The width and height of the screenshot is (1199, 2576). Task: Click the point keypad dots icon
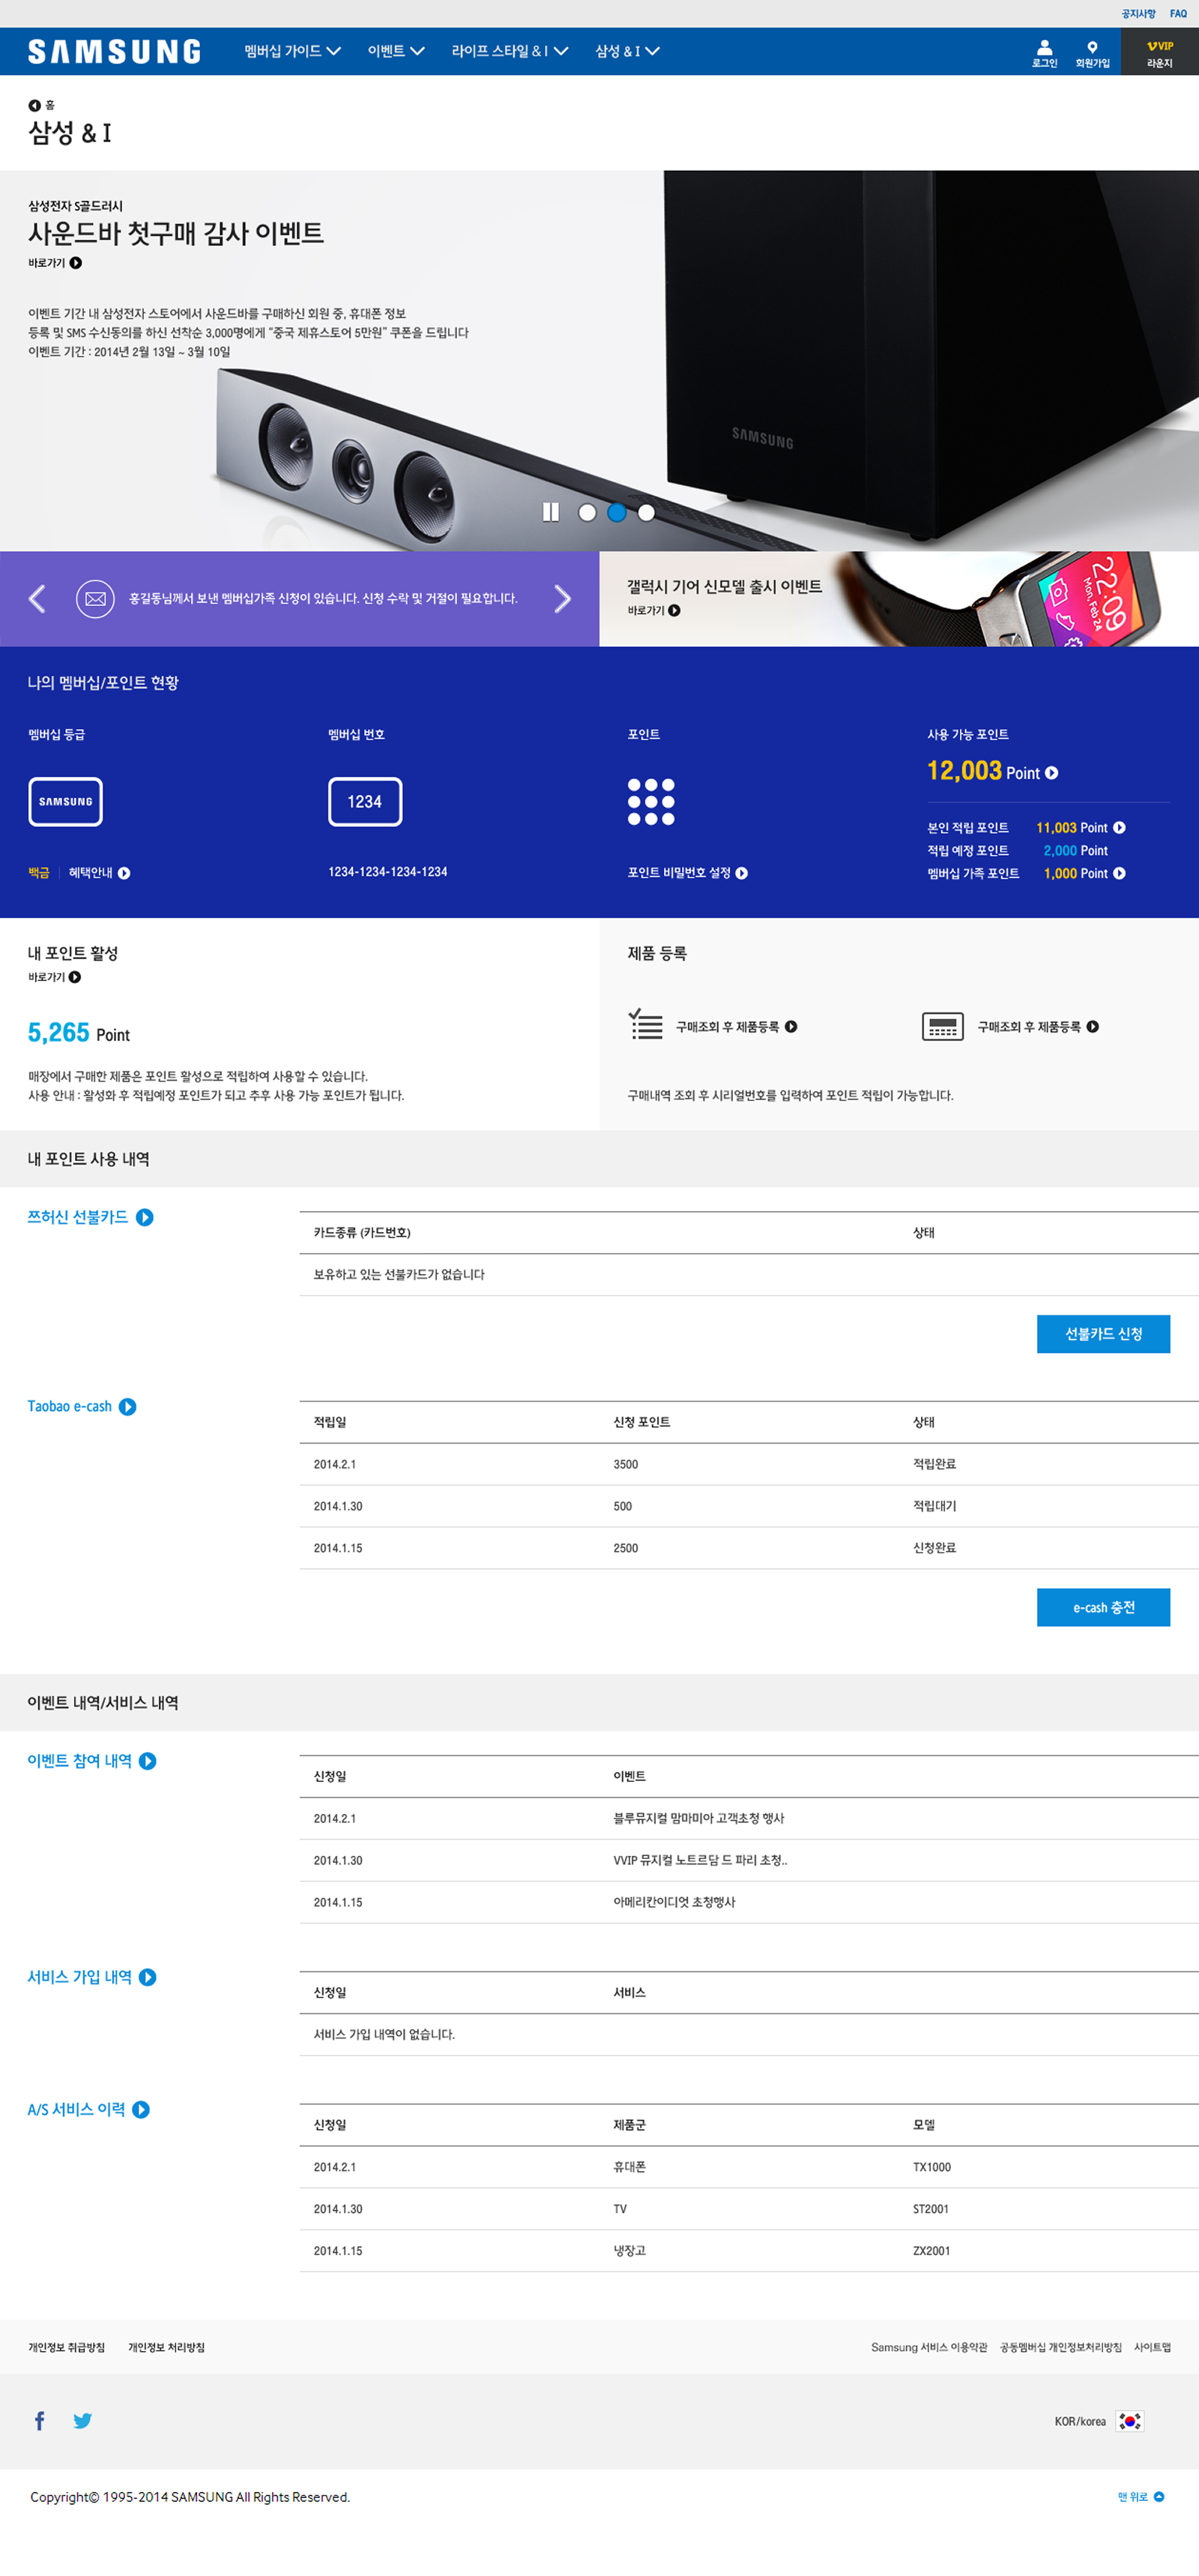650,802
